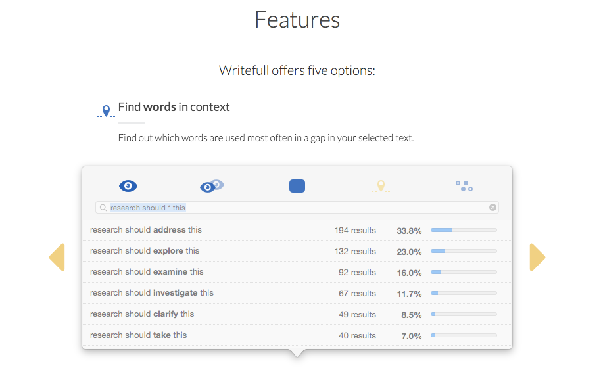601x372 pixels.
Task: Click into the 'research should * this' field
Action: pos(296,208)
